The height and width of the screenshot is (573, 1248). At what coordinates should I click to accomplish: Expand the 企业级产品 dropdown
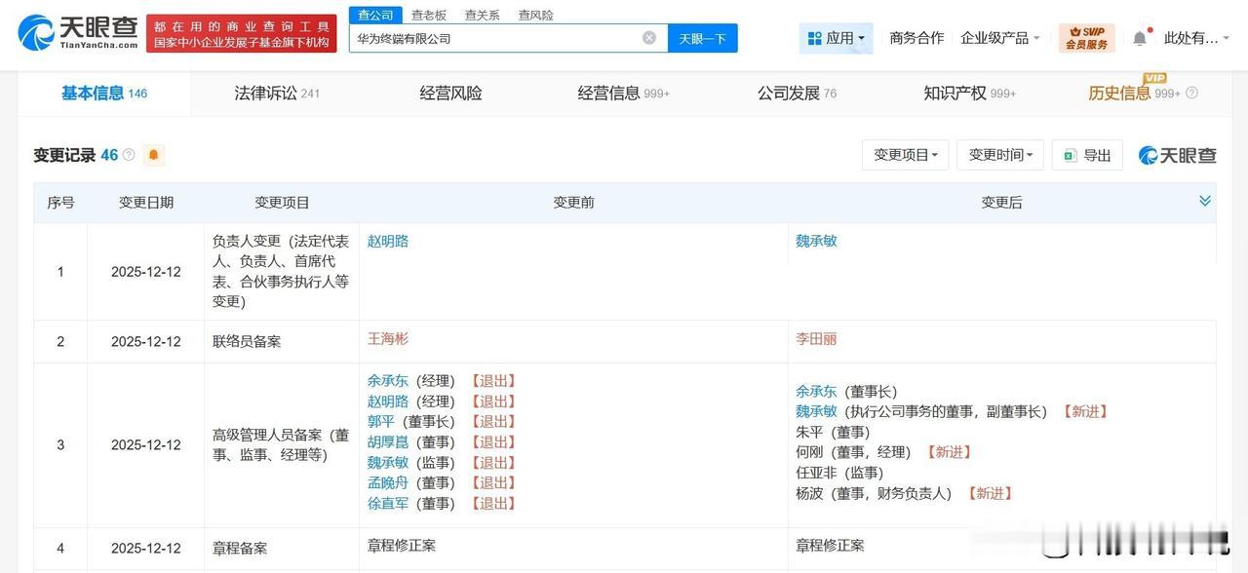1000,38
